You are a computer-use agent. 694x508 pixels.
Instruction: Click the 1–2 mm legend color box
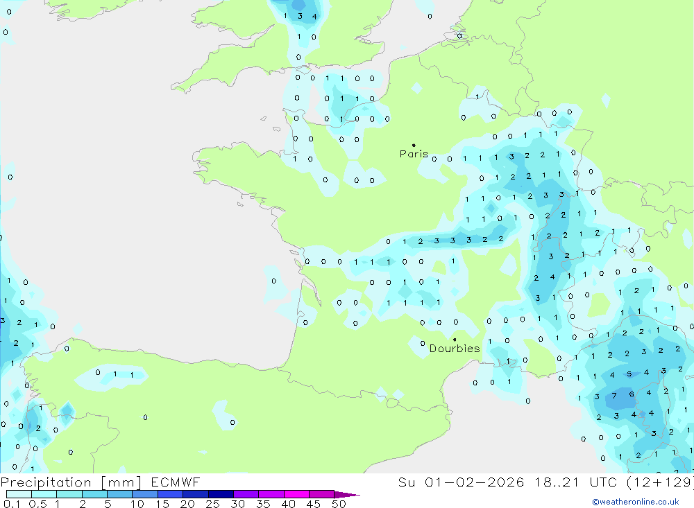point(69,494)
